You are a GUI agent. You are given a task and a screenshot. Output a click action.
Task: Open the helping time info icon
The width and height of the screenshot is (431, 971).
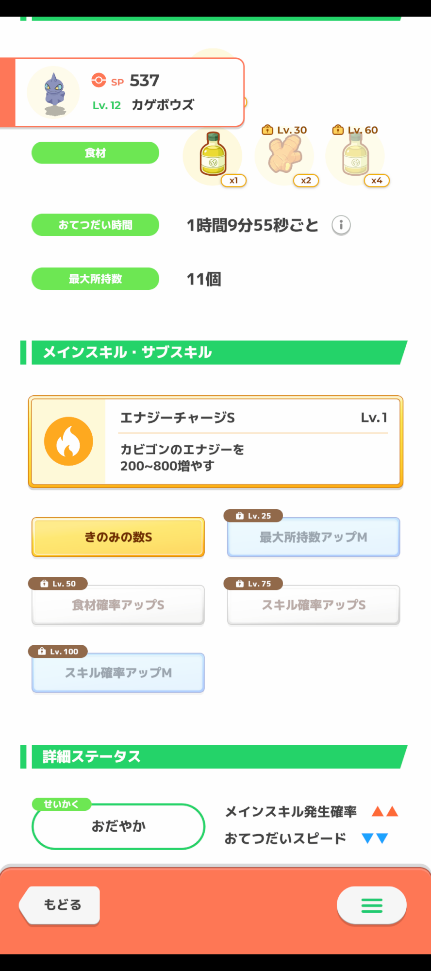click(341, 225)
